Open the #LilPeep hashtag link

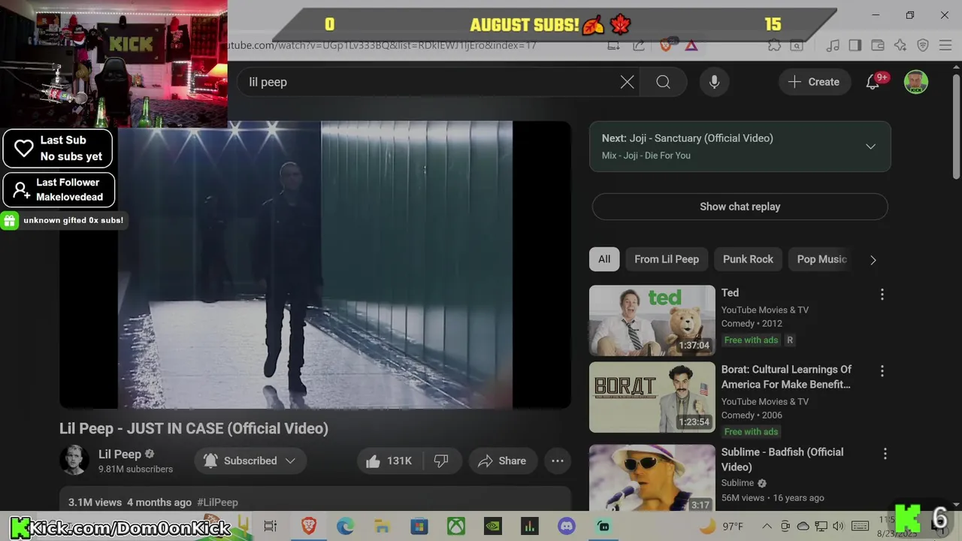click(x=217, y=502)
